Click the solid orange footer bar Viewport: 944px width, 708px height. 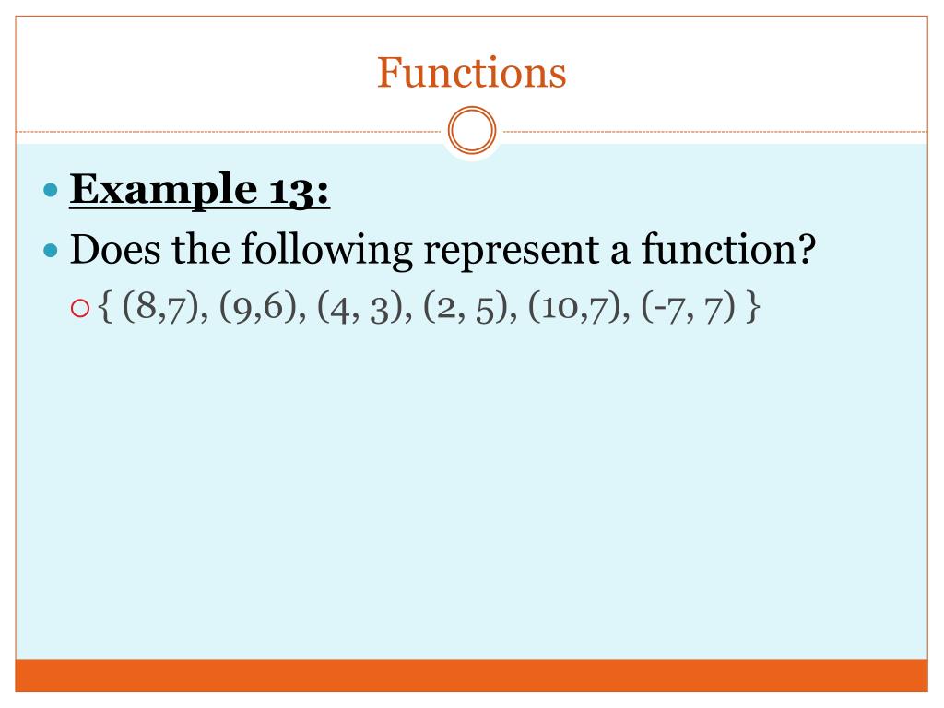[x=471, y=676]
